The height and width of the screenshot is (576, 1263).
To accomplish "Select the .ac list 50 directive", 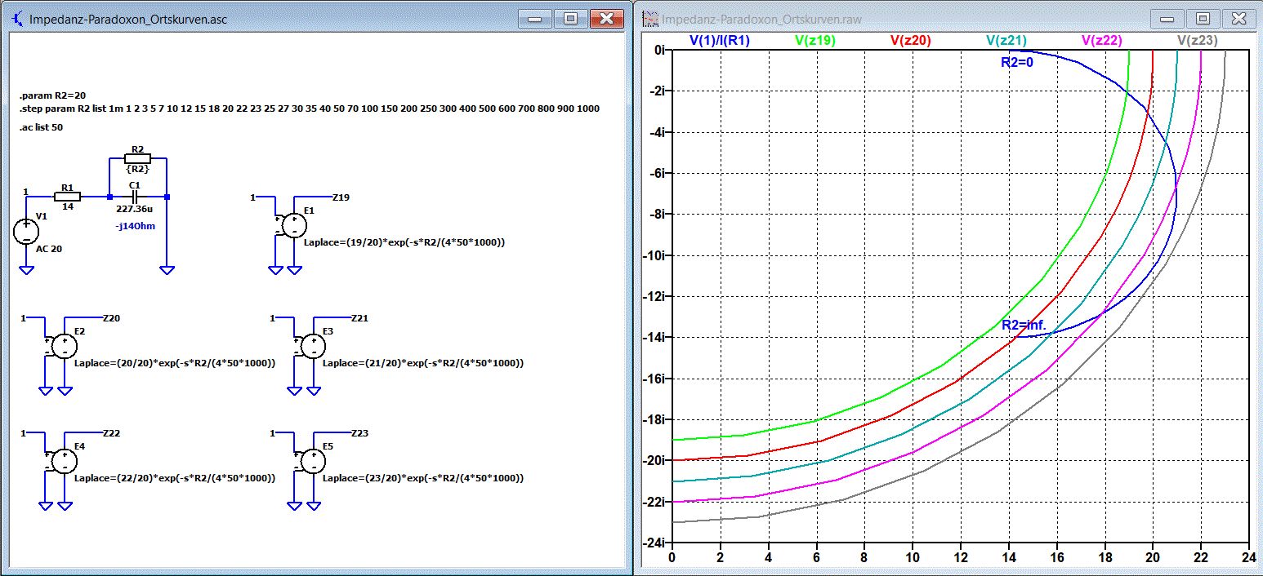I will pyautogui.click(x=41, y=128).
